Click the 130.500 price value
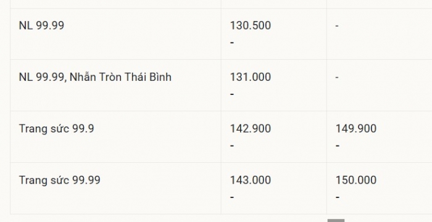Screen dimensions: 432x222 251,25
